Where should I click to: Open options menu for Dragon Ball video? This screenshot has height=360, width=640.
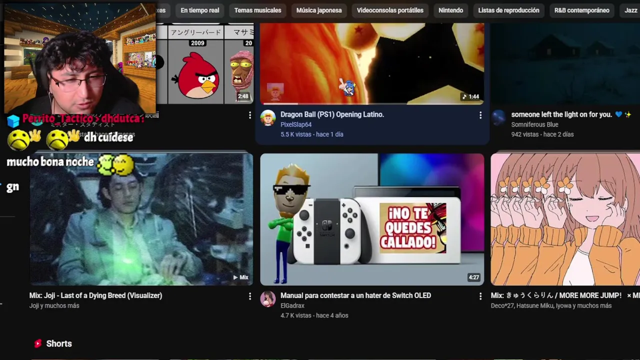(x=480, y=115)
